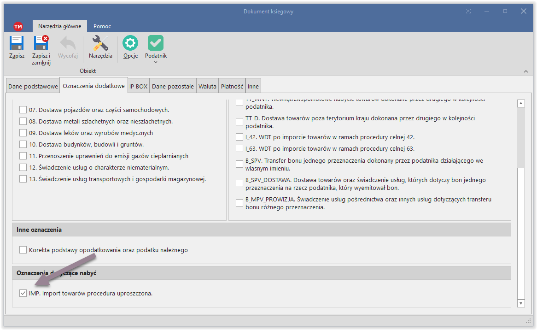Screen dimensions: 537x330
Task: Check Korekta podstawy opodatkowania checkbox
Action: [x=23, y=250]
